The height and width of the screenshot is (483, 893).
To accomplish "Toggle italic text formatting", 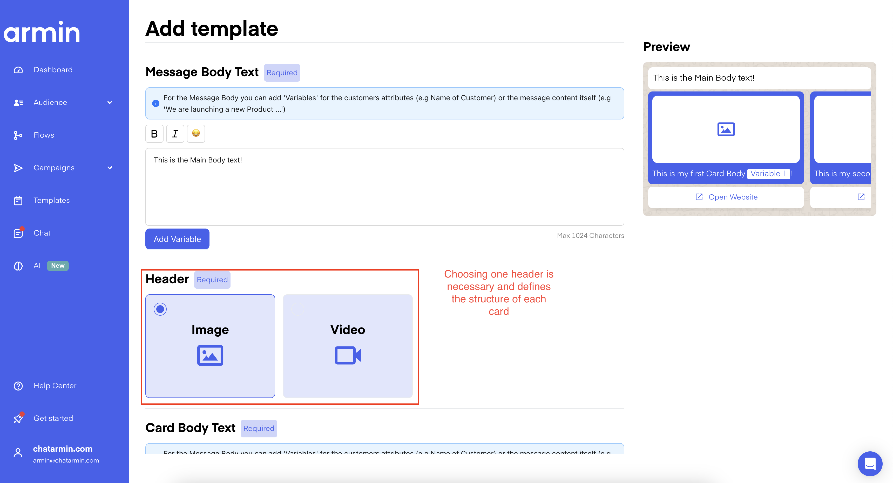I will point(175,133).
